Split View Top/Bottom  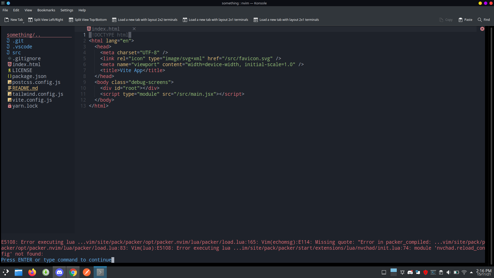pyautogui.click(x=87, y=20)
